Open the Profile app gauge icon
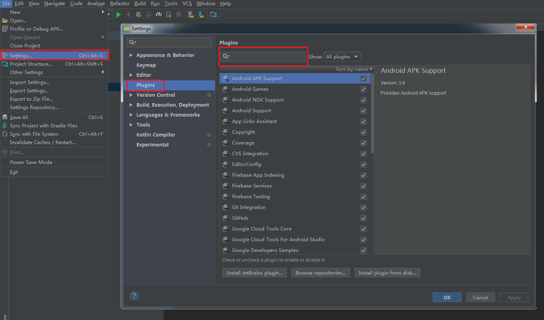Screen dimensions: 544x320 [x=158, y=14]
